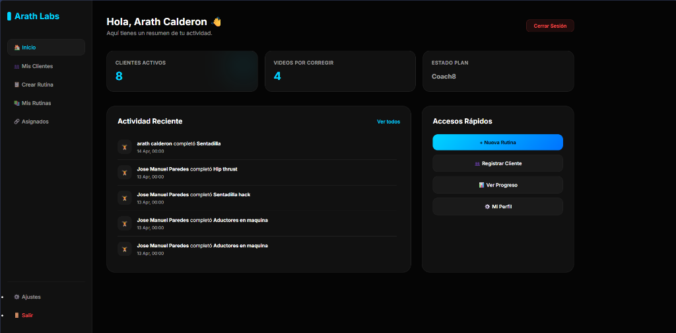The image size is (676, 333).
Task: Click the people icon beside Mis Clientes
Action: [x=17, y=67]
